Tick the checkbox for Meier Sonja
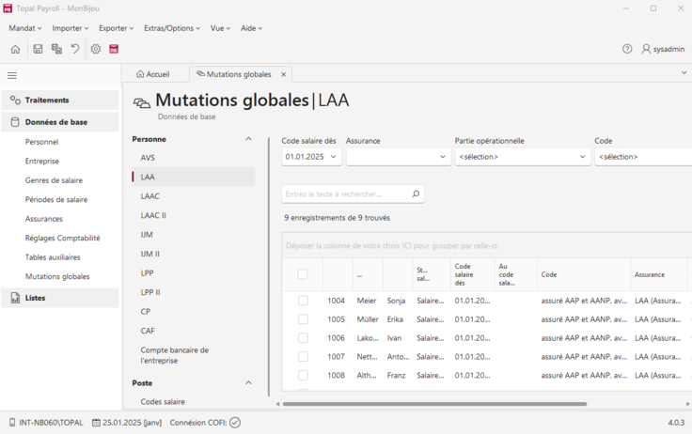Viewport: 692px width, 434px height. (x=303, y=301)
